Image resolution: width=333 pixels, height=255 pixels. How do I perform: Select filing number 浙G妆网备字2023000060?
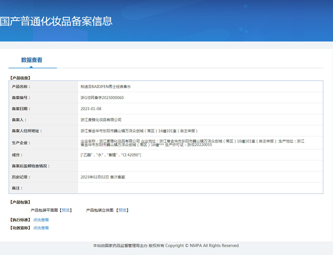coord(102,98)
